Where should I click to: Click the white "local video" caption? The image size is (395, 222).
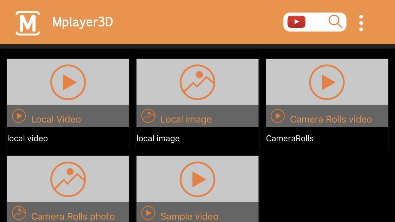click(x=27, y=138)
